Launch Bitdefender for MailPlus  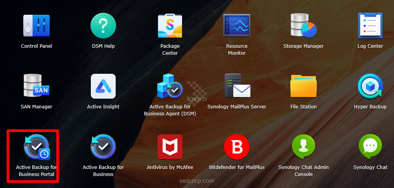pyautogui.click(x=237, y=147)
